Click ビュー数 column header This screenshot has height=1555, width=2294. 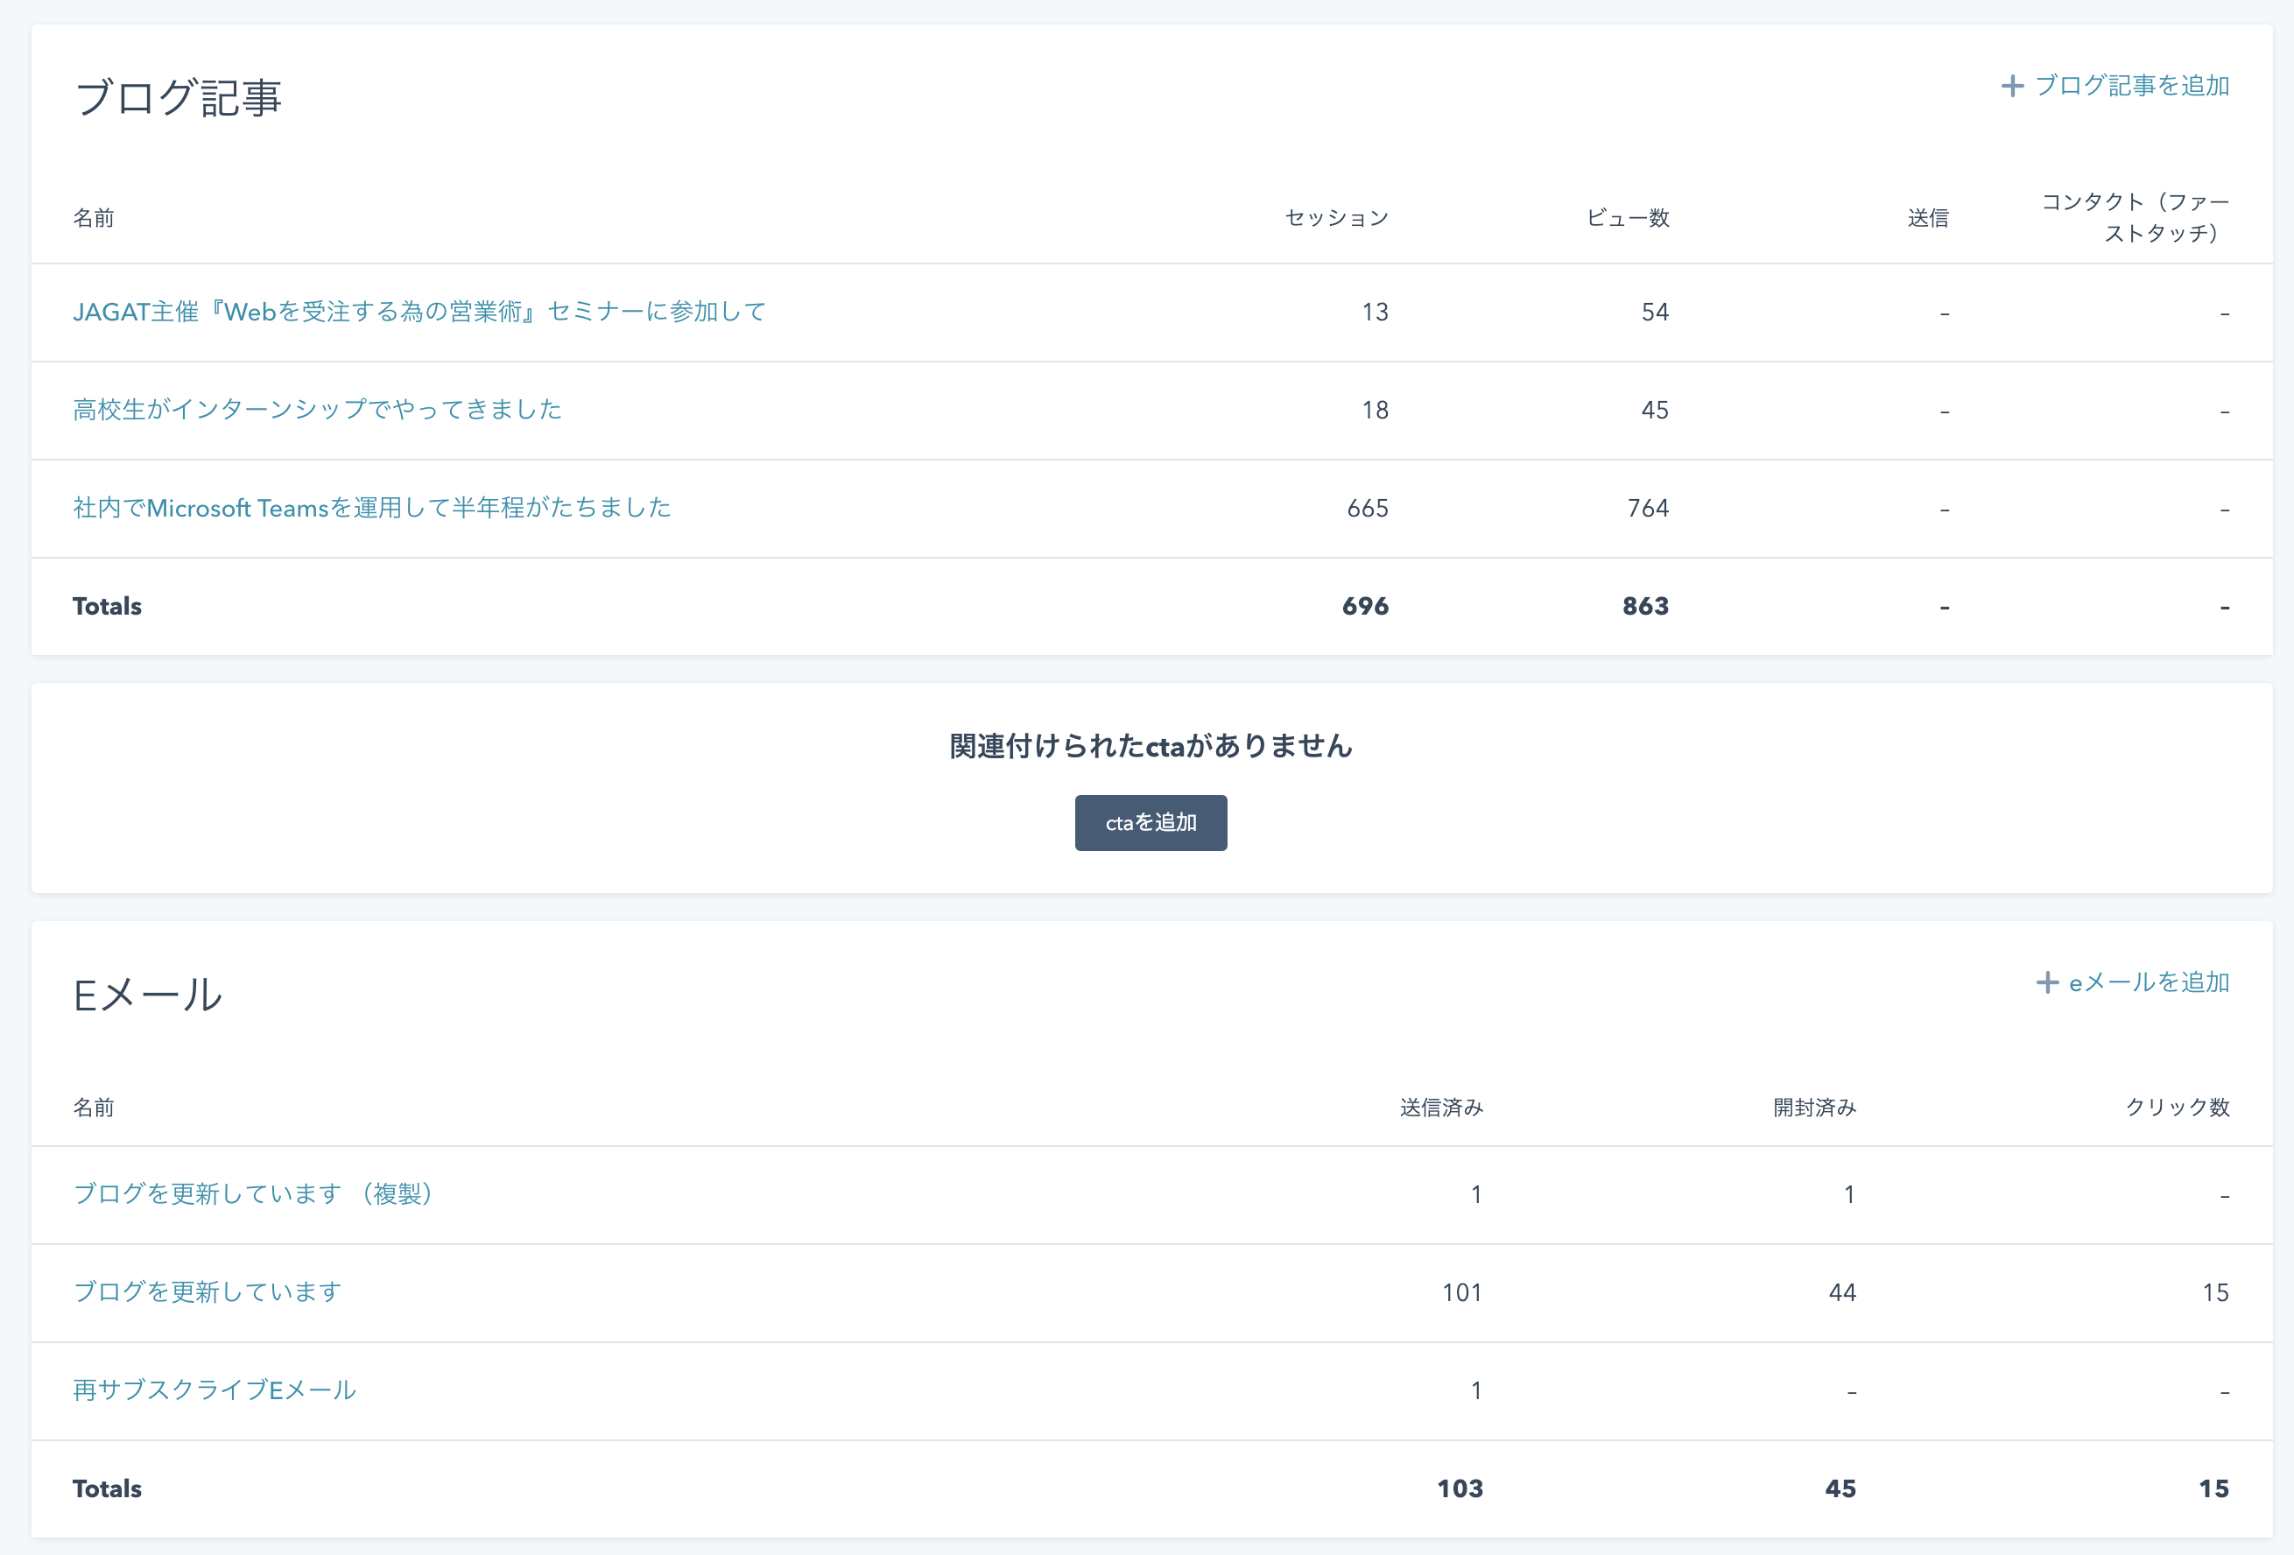click(1627, 218)
